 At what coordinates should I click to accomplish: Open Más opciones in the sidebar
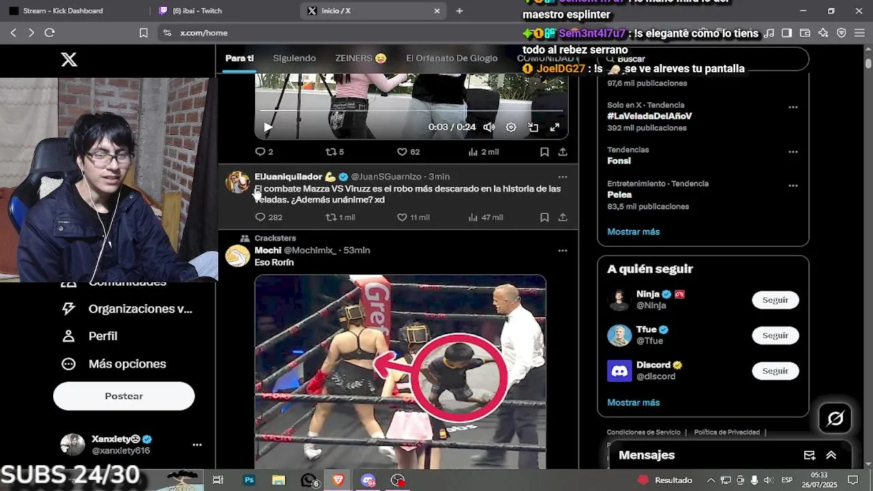114,364
